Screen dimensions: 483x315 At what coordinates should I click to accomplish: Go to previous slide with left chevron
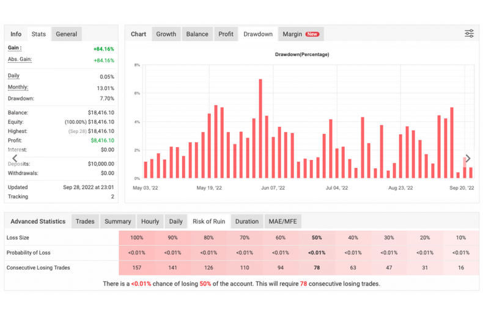tap(15, 159)
